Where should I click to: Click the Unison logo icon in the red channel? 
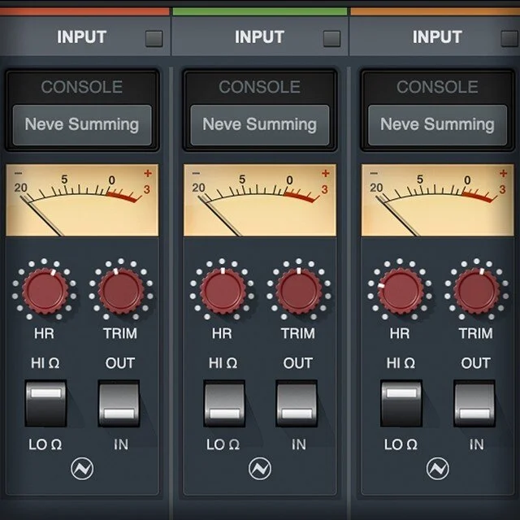[82, 469]
